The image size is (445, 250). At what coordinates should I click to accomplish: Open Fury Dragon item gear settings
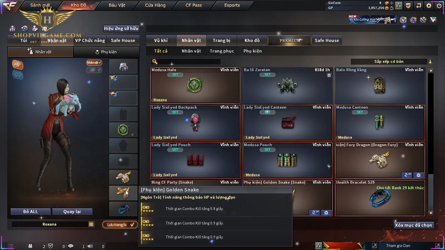tap(419, 175)
